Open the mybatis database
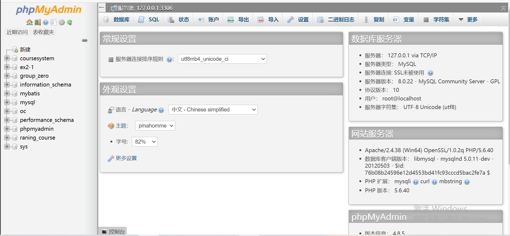 30,93
